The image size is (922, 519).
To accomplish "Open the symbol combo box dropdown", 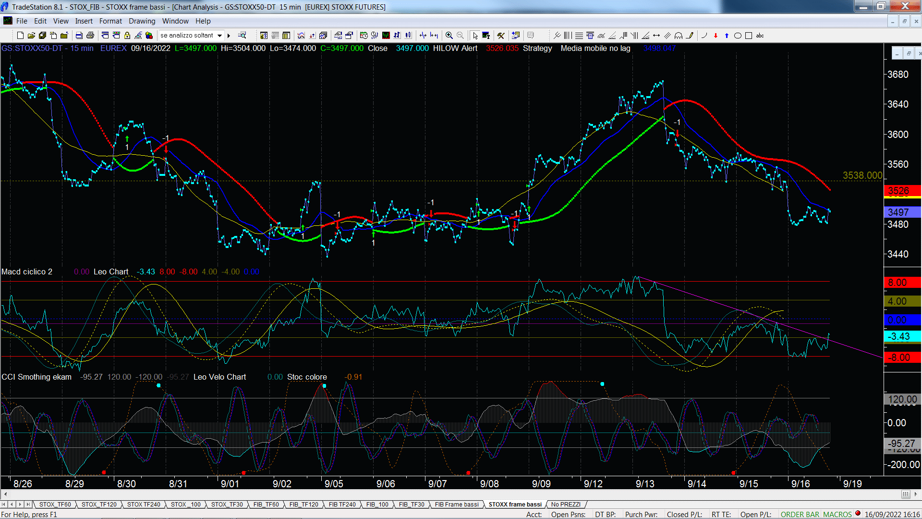I will click(x=219, y=36).
